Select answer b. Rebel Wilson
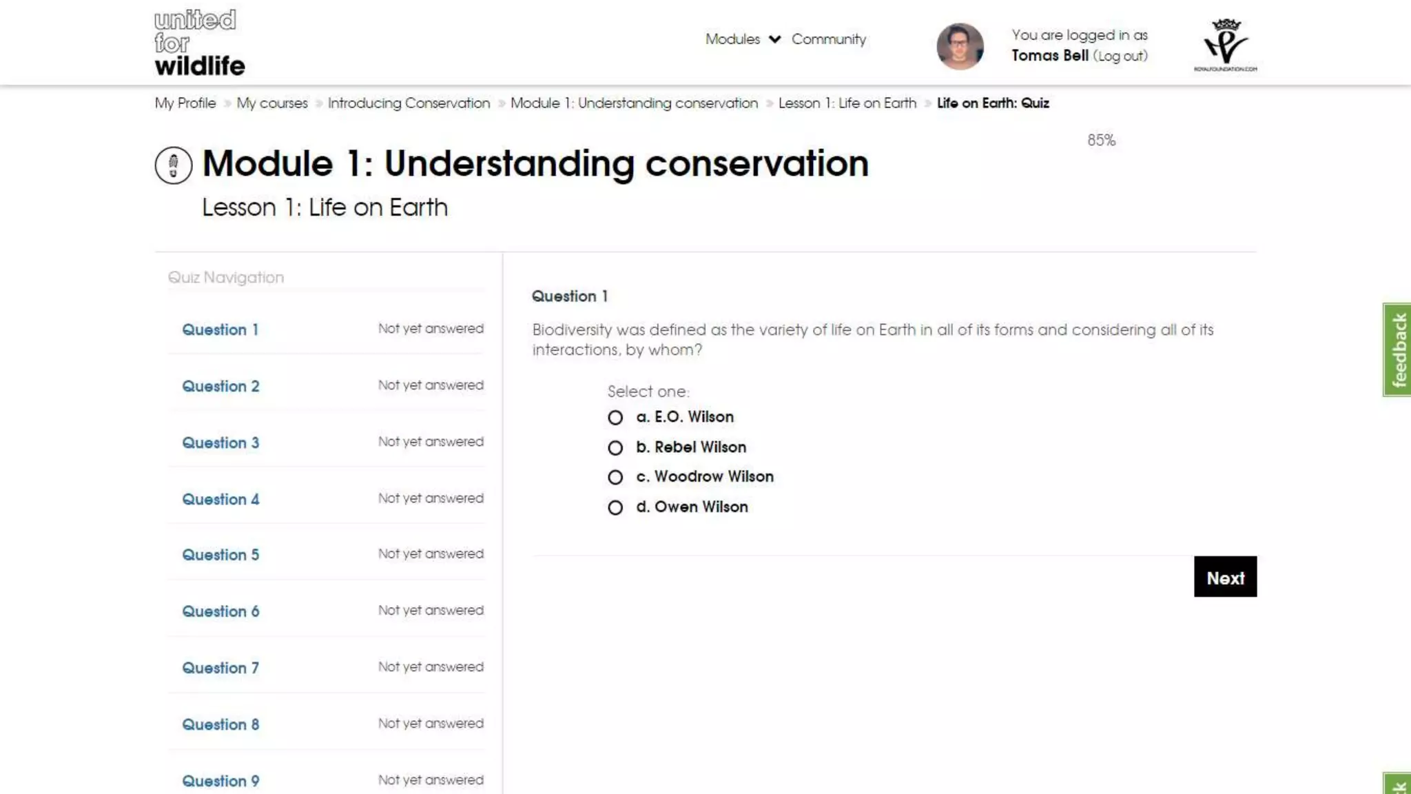Screen dimensions: 1411x794 (615, 448)
